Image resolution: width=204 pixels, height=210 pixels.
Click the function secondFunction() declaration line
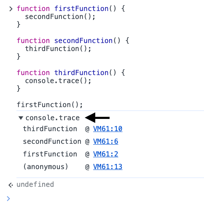tap(73, 41)
